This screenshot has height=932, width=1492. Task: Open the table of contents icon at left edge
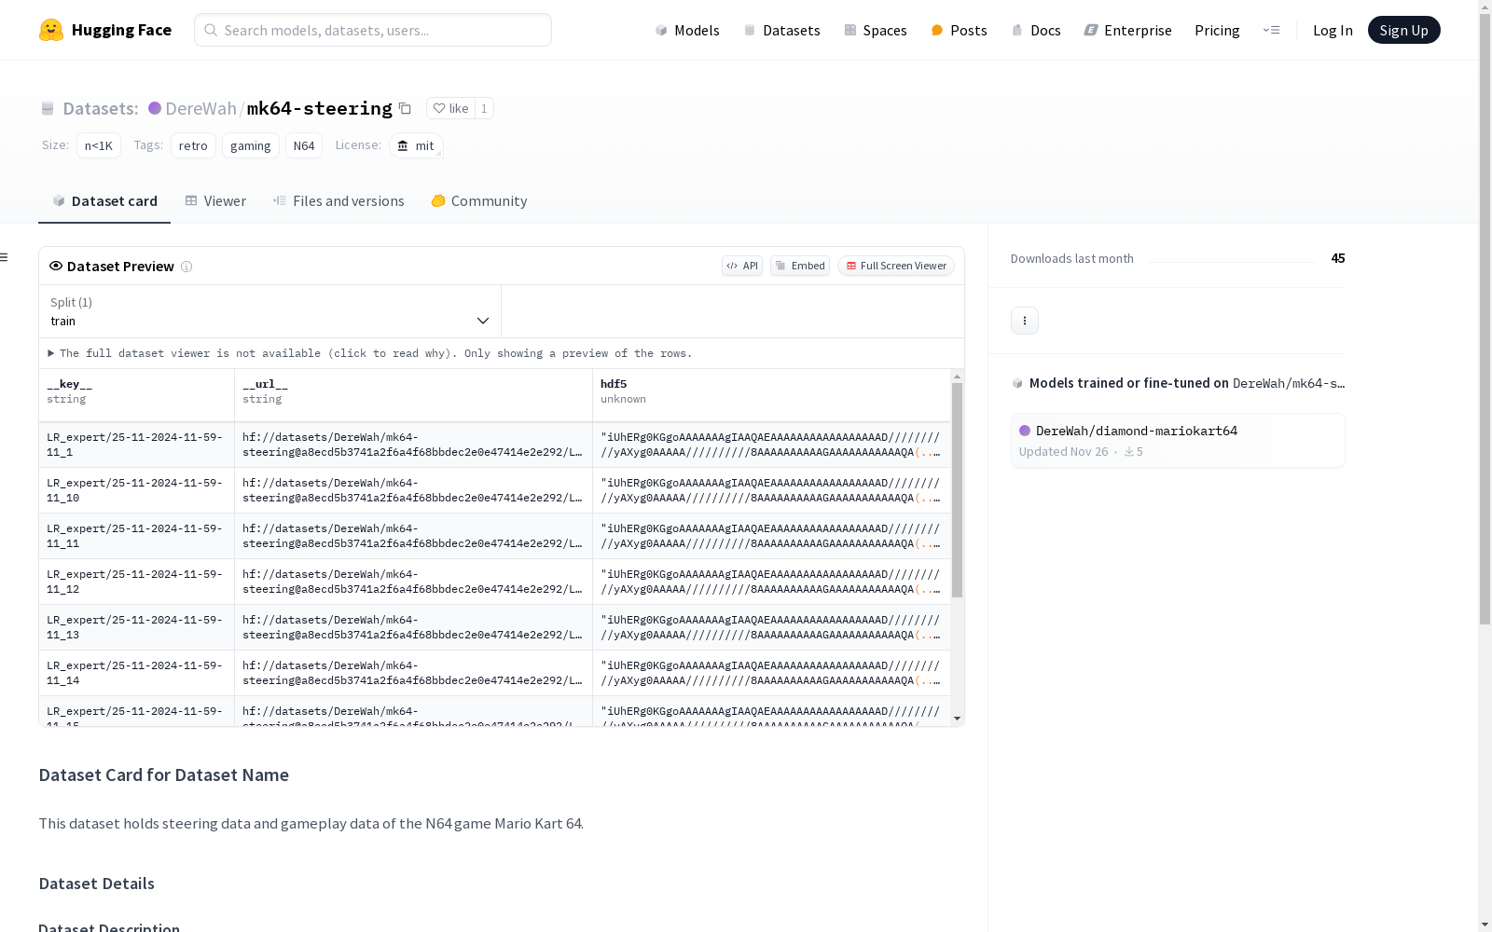pos(5,257)
